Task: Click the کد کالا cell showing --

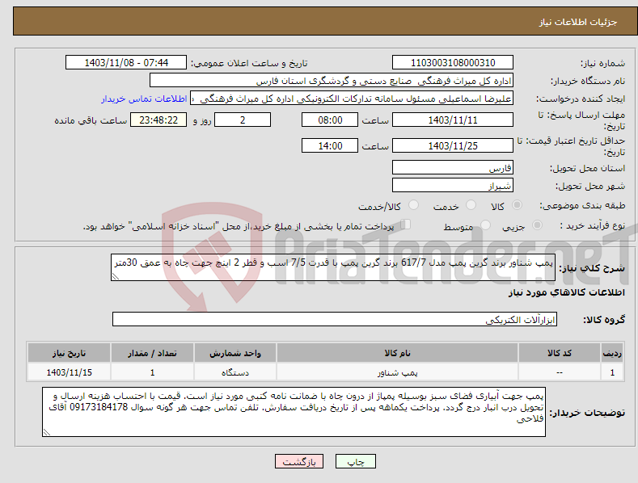Action: 559,372
